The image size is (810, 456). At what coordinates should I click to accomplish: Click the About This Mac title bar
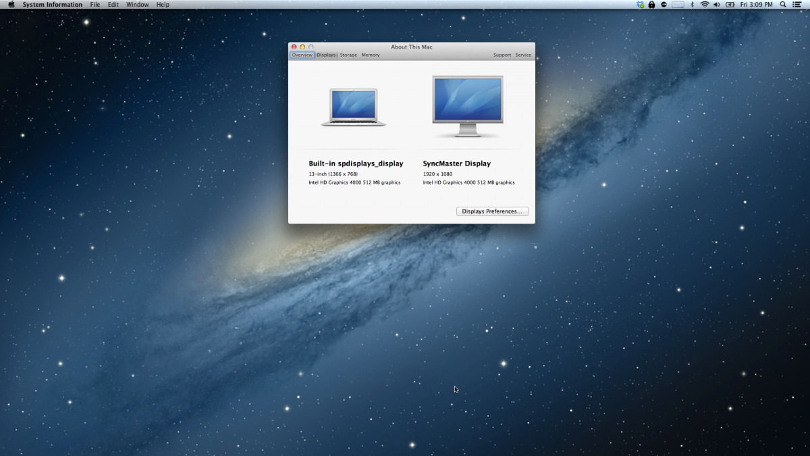click(x=412, y=47)
